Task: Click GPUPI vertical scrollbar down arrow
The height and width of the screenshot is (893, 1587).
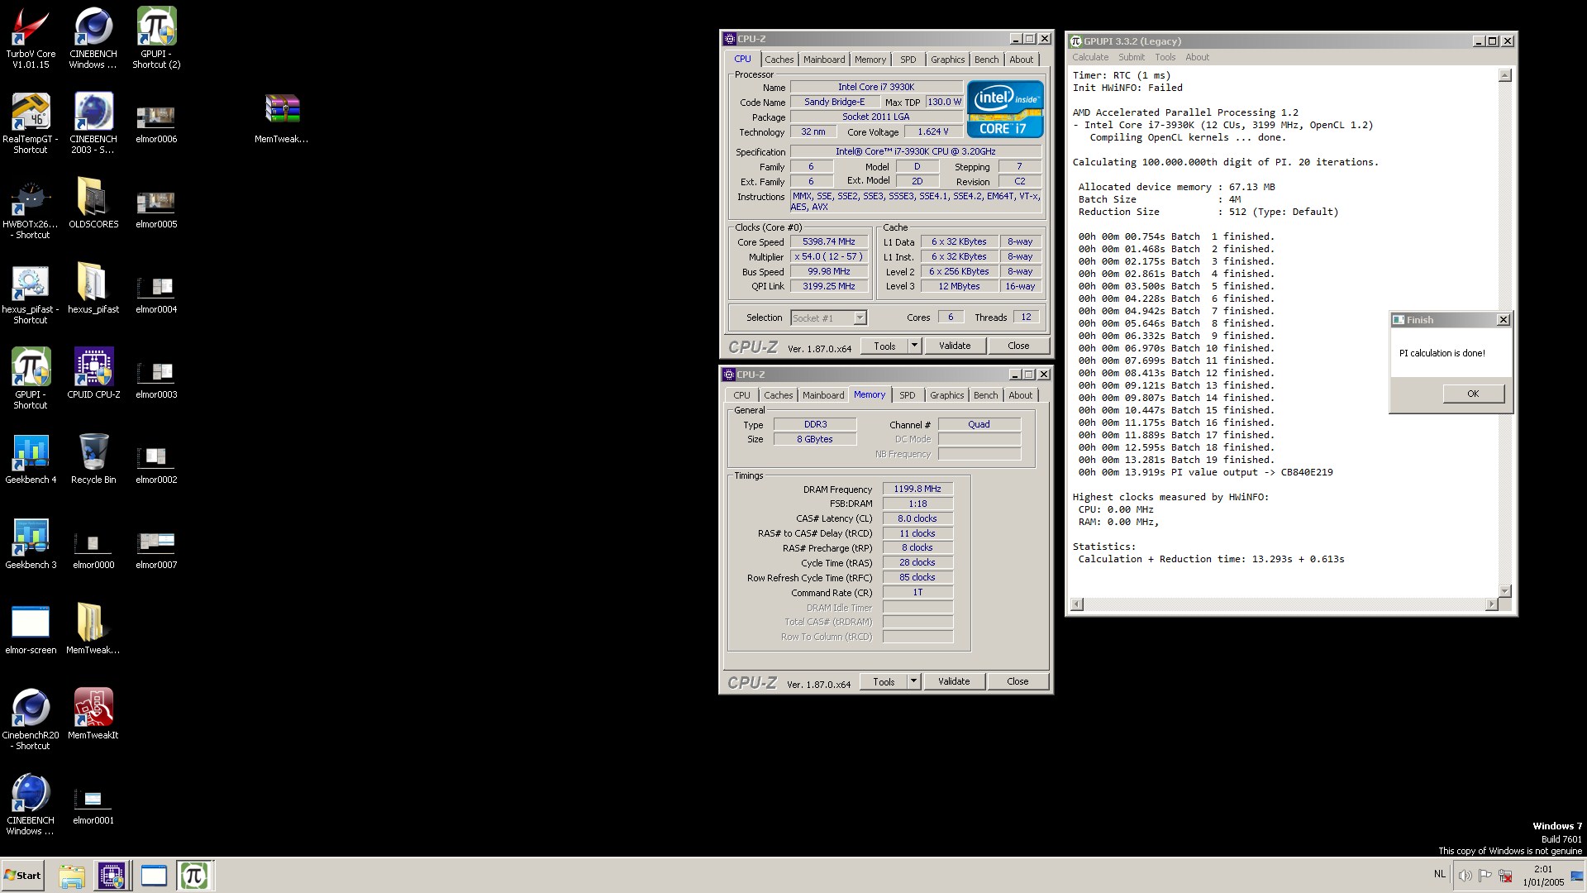Action: pyautogui.click(x=1504, y=590)
